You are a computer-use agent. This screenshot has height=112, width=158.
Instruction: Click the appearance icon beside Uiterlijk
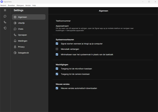15,23
